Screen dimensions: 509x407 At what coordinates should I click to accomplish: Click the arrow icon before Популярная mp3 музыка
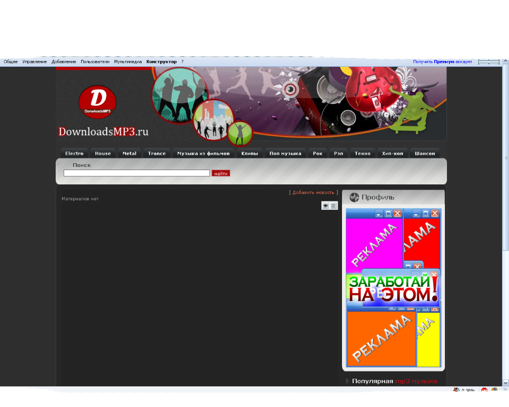point(347,381)
